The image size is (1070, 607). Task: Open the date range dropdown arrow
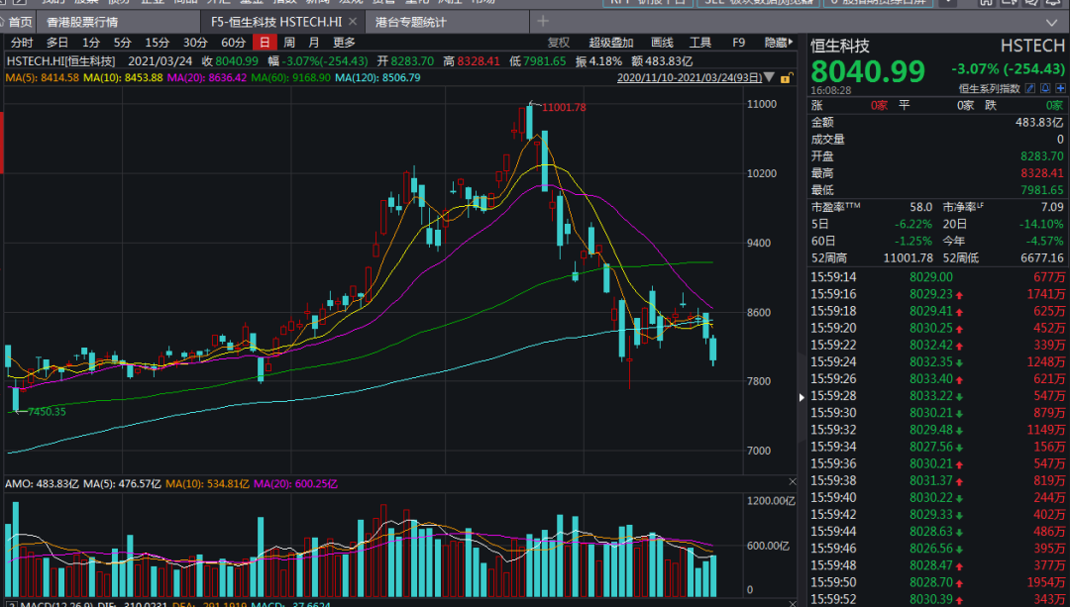(x=770, y=77)
